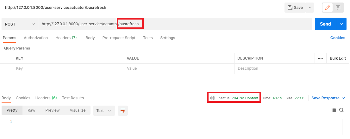Click the Key input cell
The image size is (350, 139).
[69, 68]
